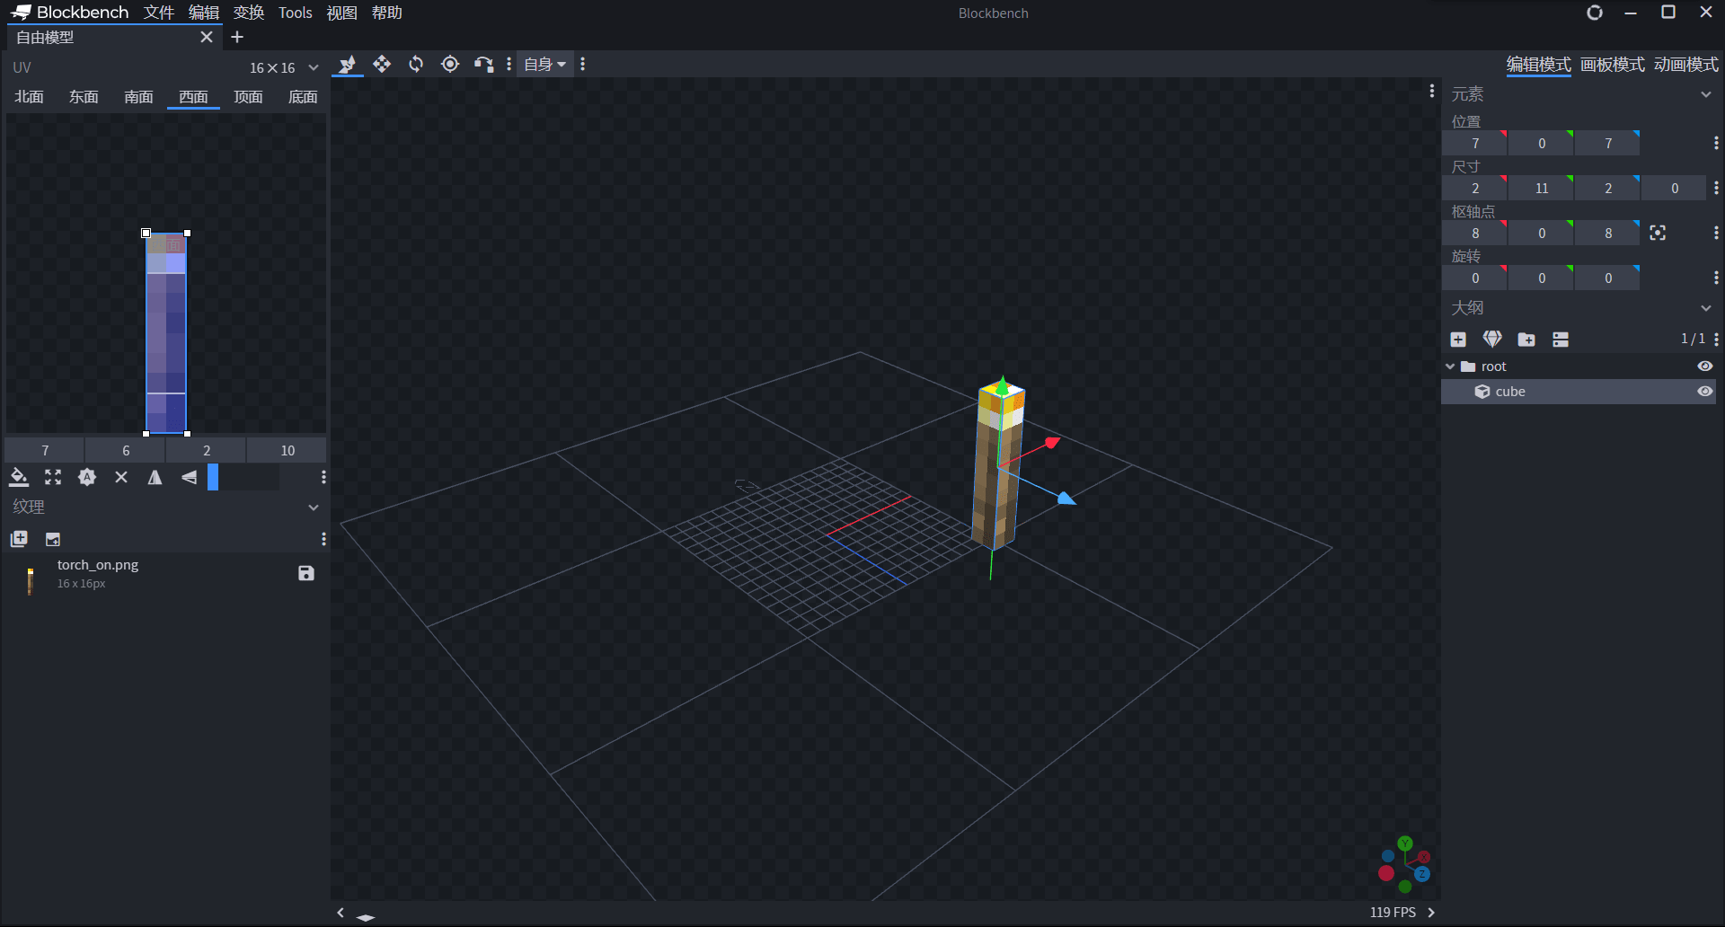The image size is (1725, 927).
Task: Switch to 东面 UV face tab
Action: tap(84, 97)
